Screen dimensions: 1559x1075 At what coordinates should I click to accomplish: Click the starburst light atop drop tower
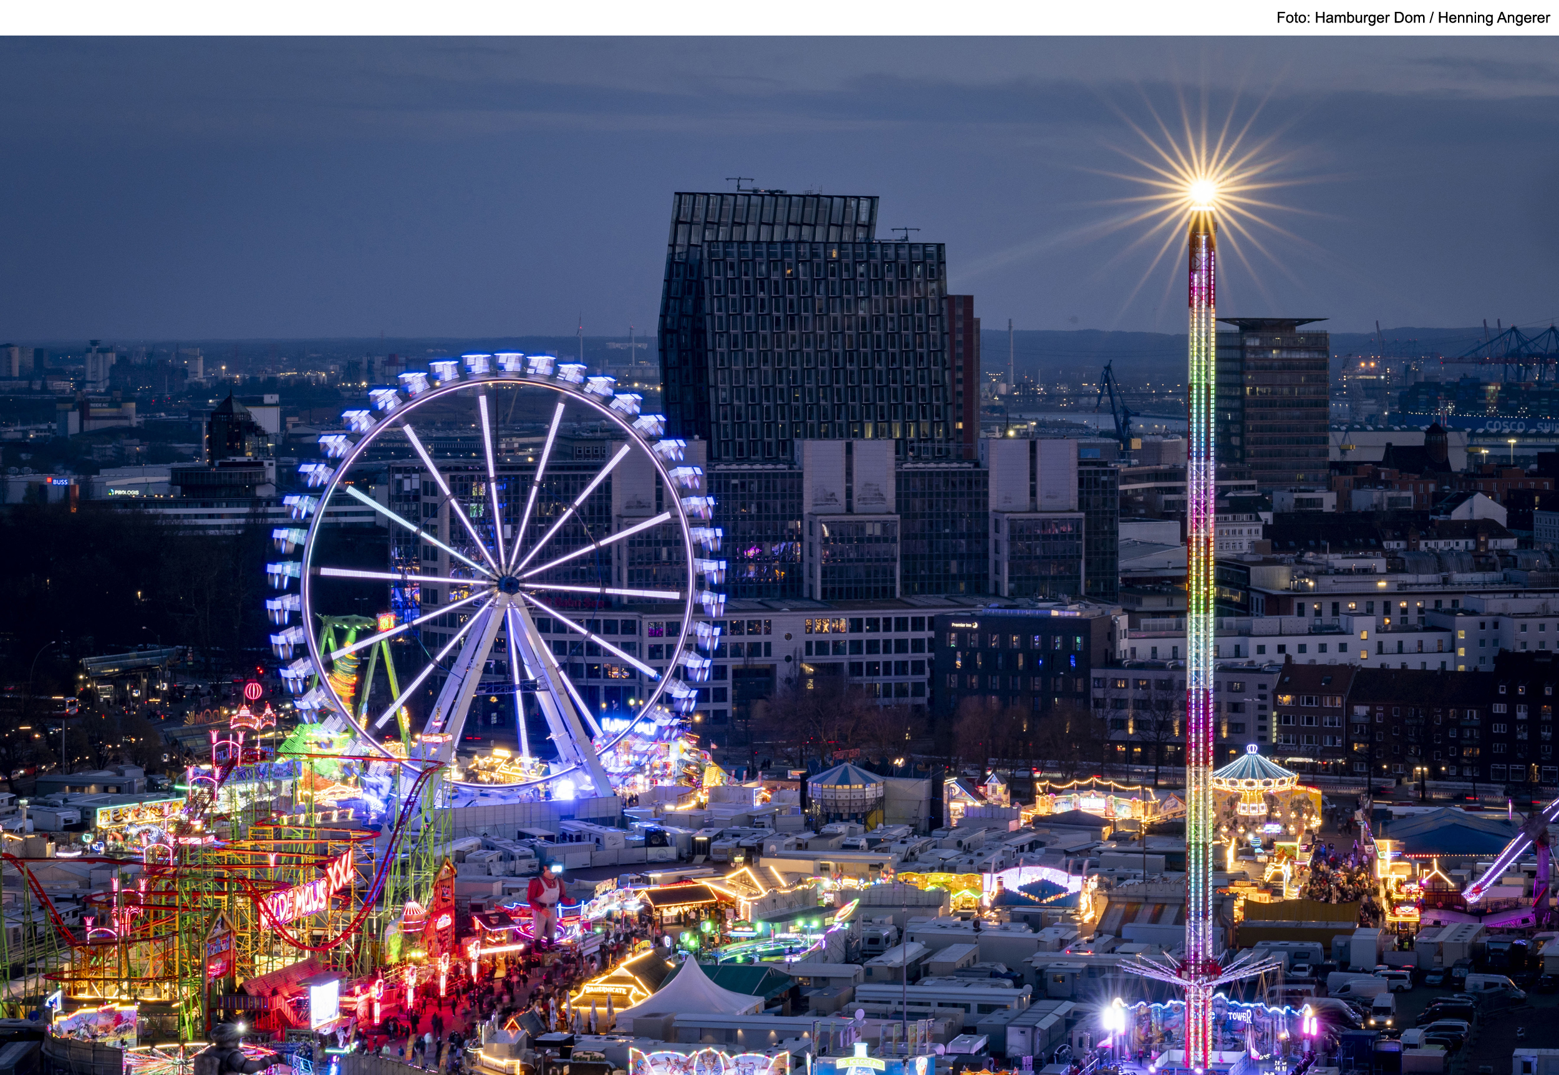[1202, 192]
